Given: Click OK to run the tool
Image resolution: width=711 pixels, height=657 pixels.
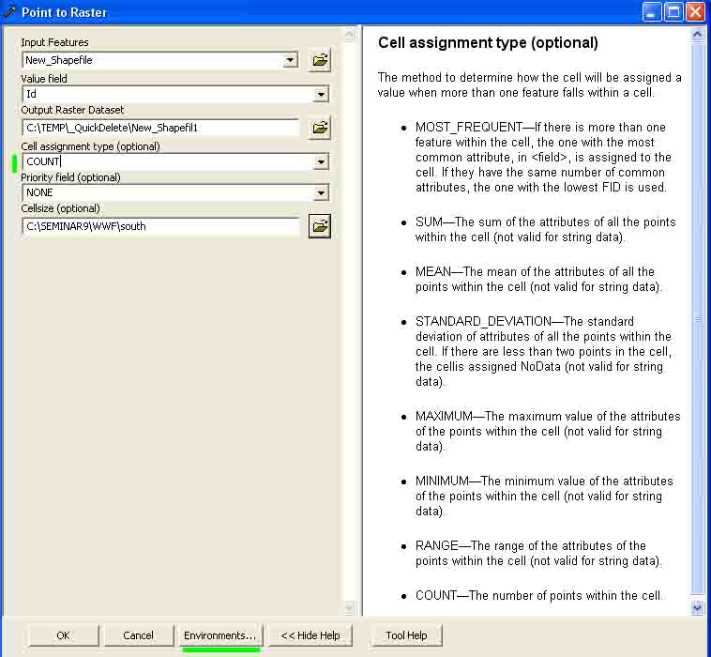Looking at the screenshot, I should (64, 635).
